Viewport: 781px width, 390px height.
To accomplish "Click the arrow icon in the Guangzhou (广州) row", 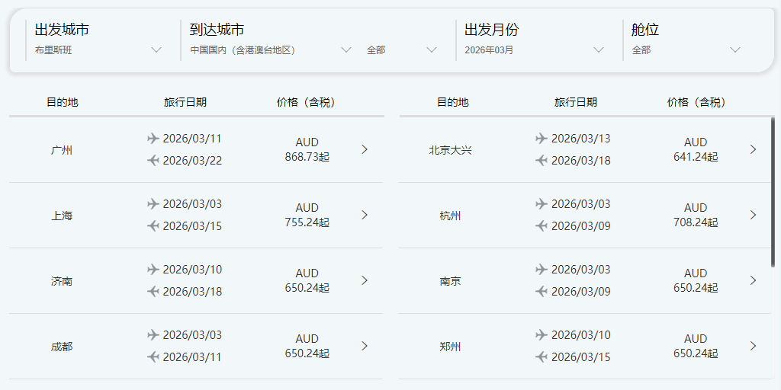I will (x=365, y=149).
